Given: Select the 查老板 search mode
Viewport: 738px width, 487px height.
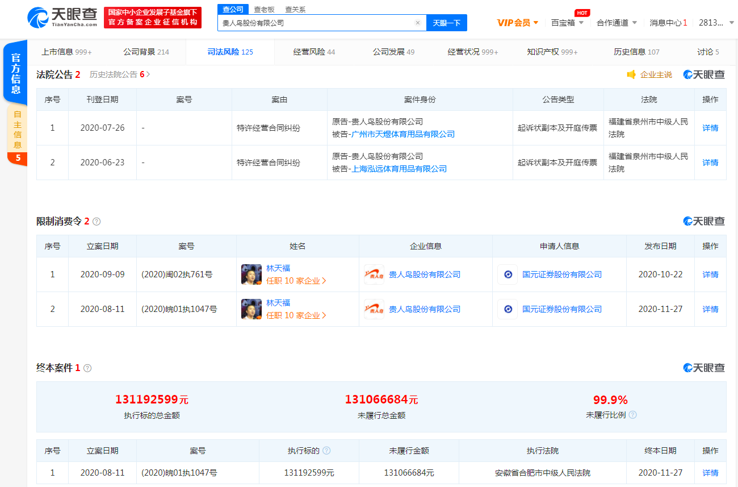Looking at the screenshot, I should (x=264, y=9).
